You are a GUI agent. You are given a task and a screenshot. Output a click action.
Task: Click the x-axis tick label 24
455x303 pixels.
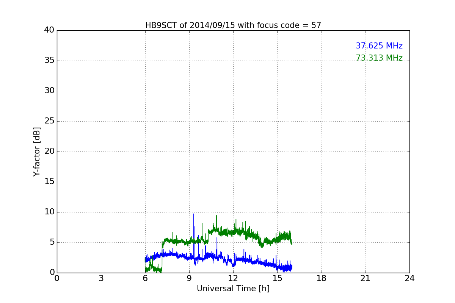409,278
